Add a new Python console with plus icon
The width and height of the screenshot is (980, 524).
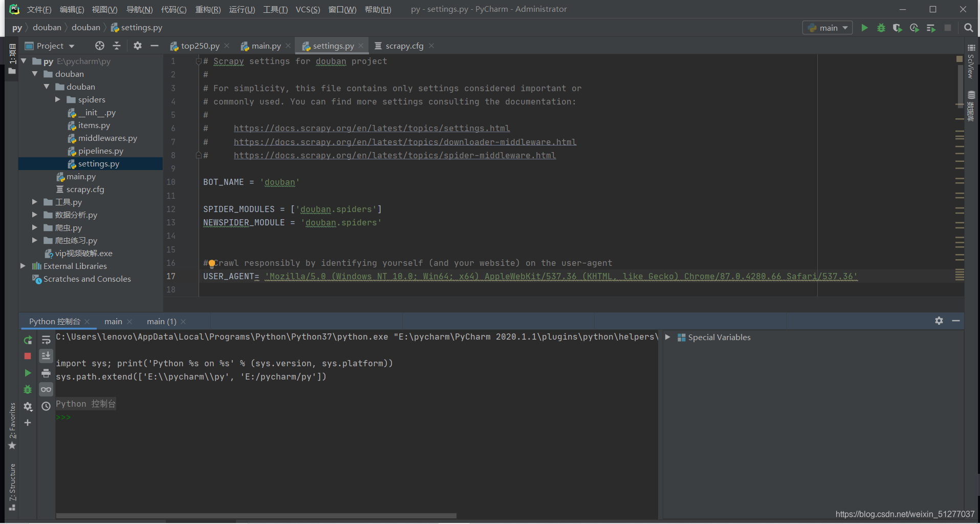(28, 423)
